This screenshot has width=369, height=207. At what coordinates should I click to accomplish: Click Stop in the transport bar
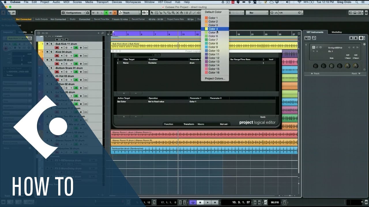pos(201,203)
